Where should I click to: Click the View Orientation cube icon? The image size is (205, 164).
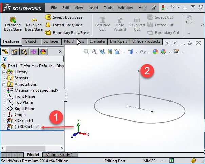point(118,52)
